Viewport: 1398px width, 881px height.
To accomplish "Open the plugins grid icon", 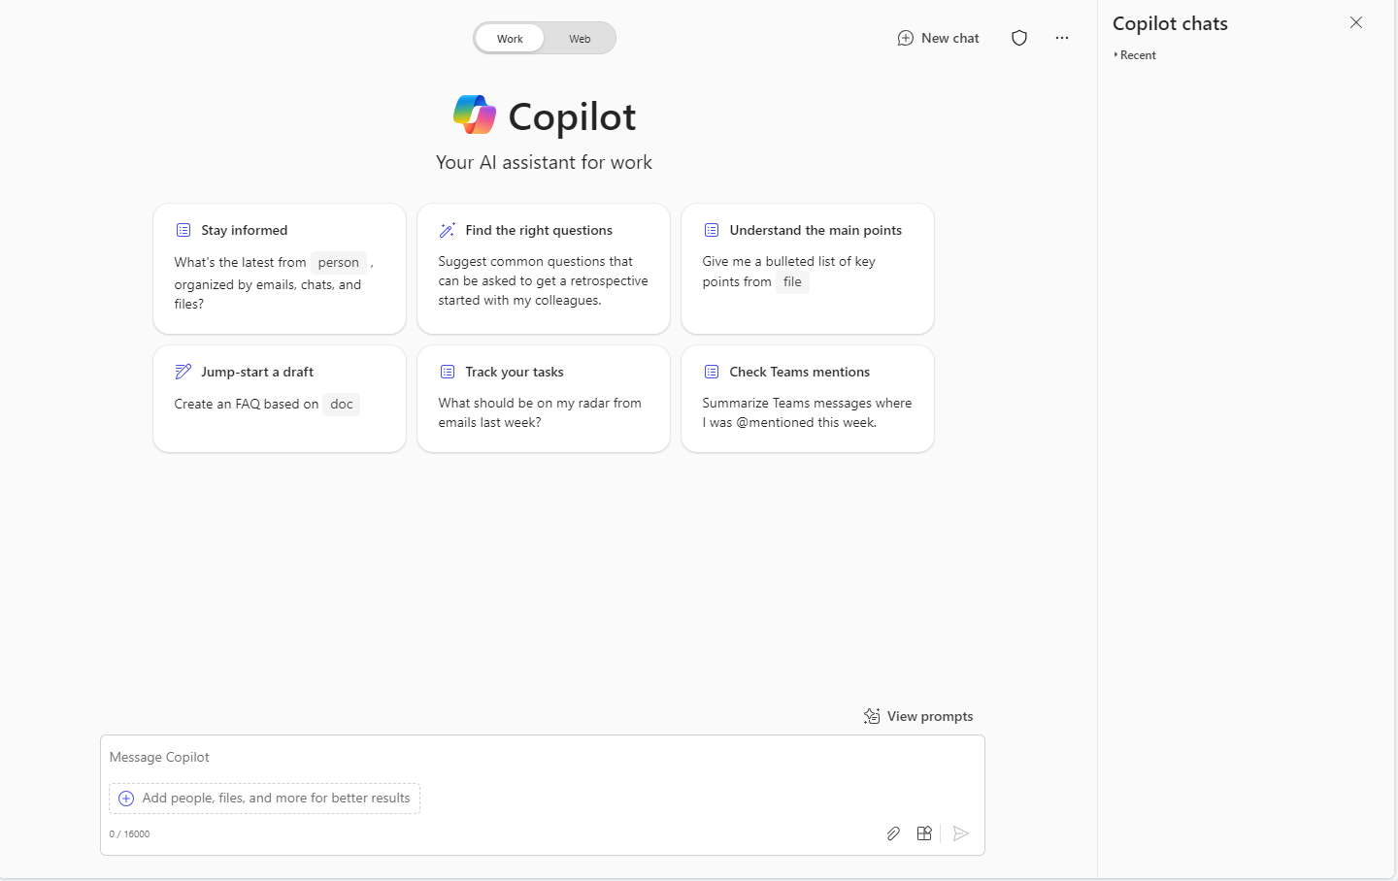I will tap(924, 833).
